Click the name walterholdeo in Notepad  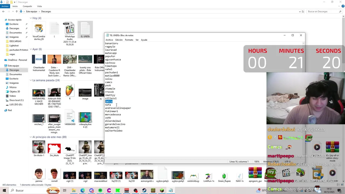114,131
